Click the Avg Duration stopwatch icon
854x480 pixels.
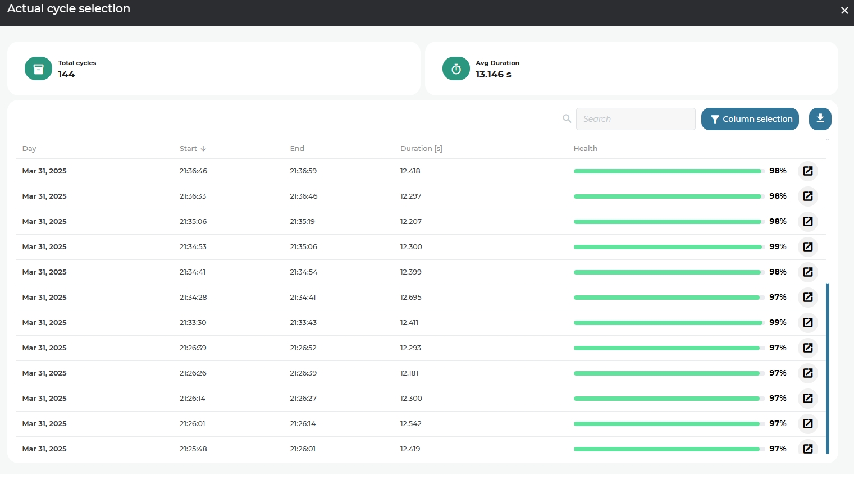[x=456, y=69]
